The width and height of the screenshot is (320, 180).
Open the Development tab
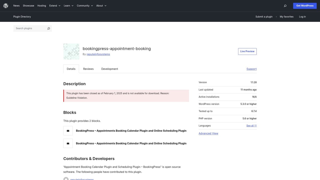coord(110,69)
